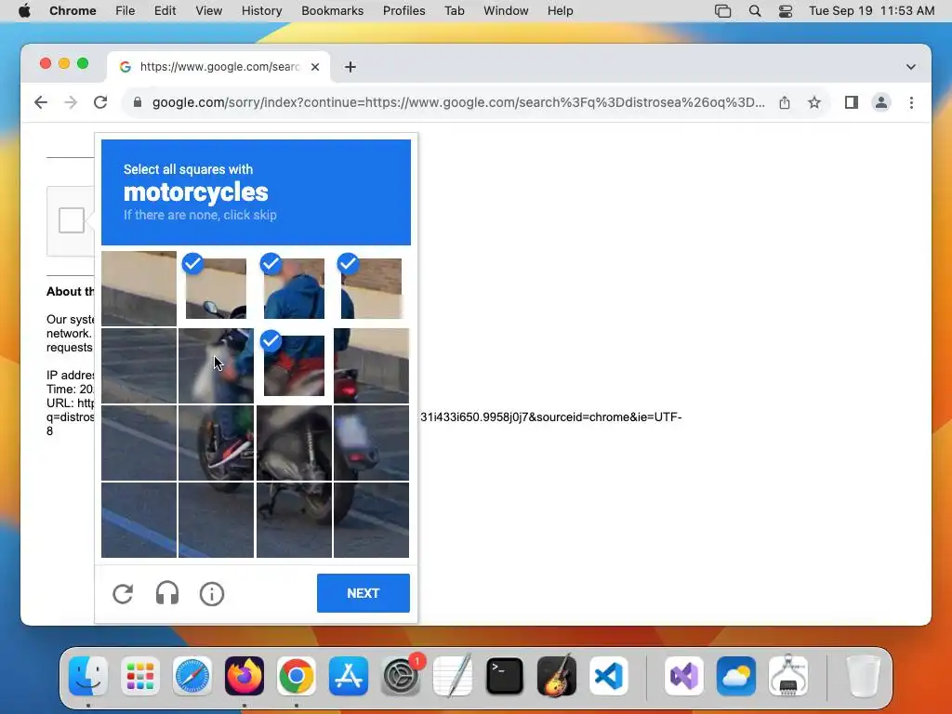Open TextEdit from the Dock

point(453,676)
